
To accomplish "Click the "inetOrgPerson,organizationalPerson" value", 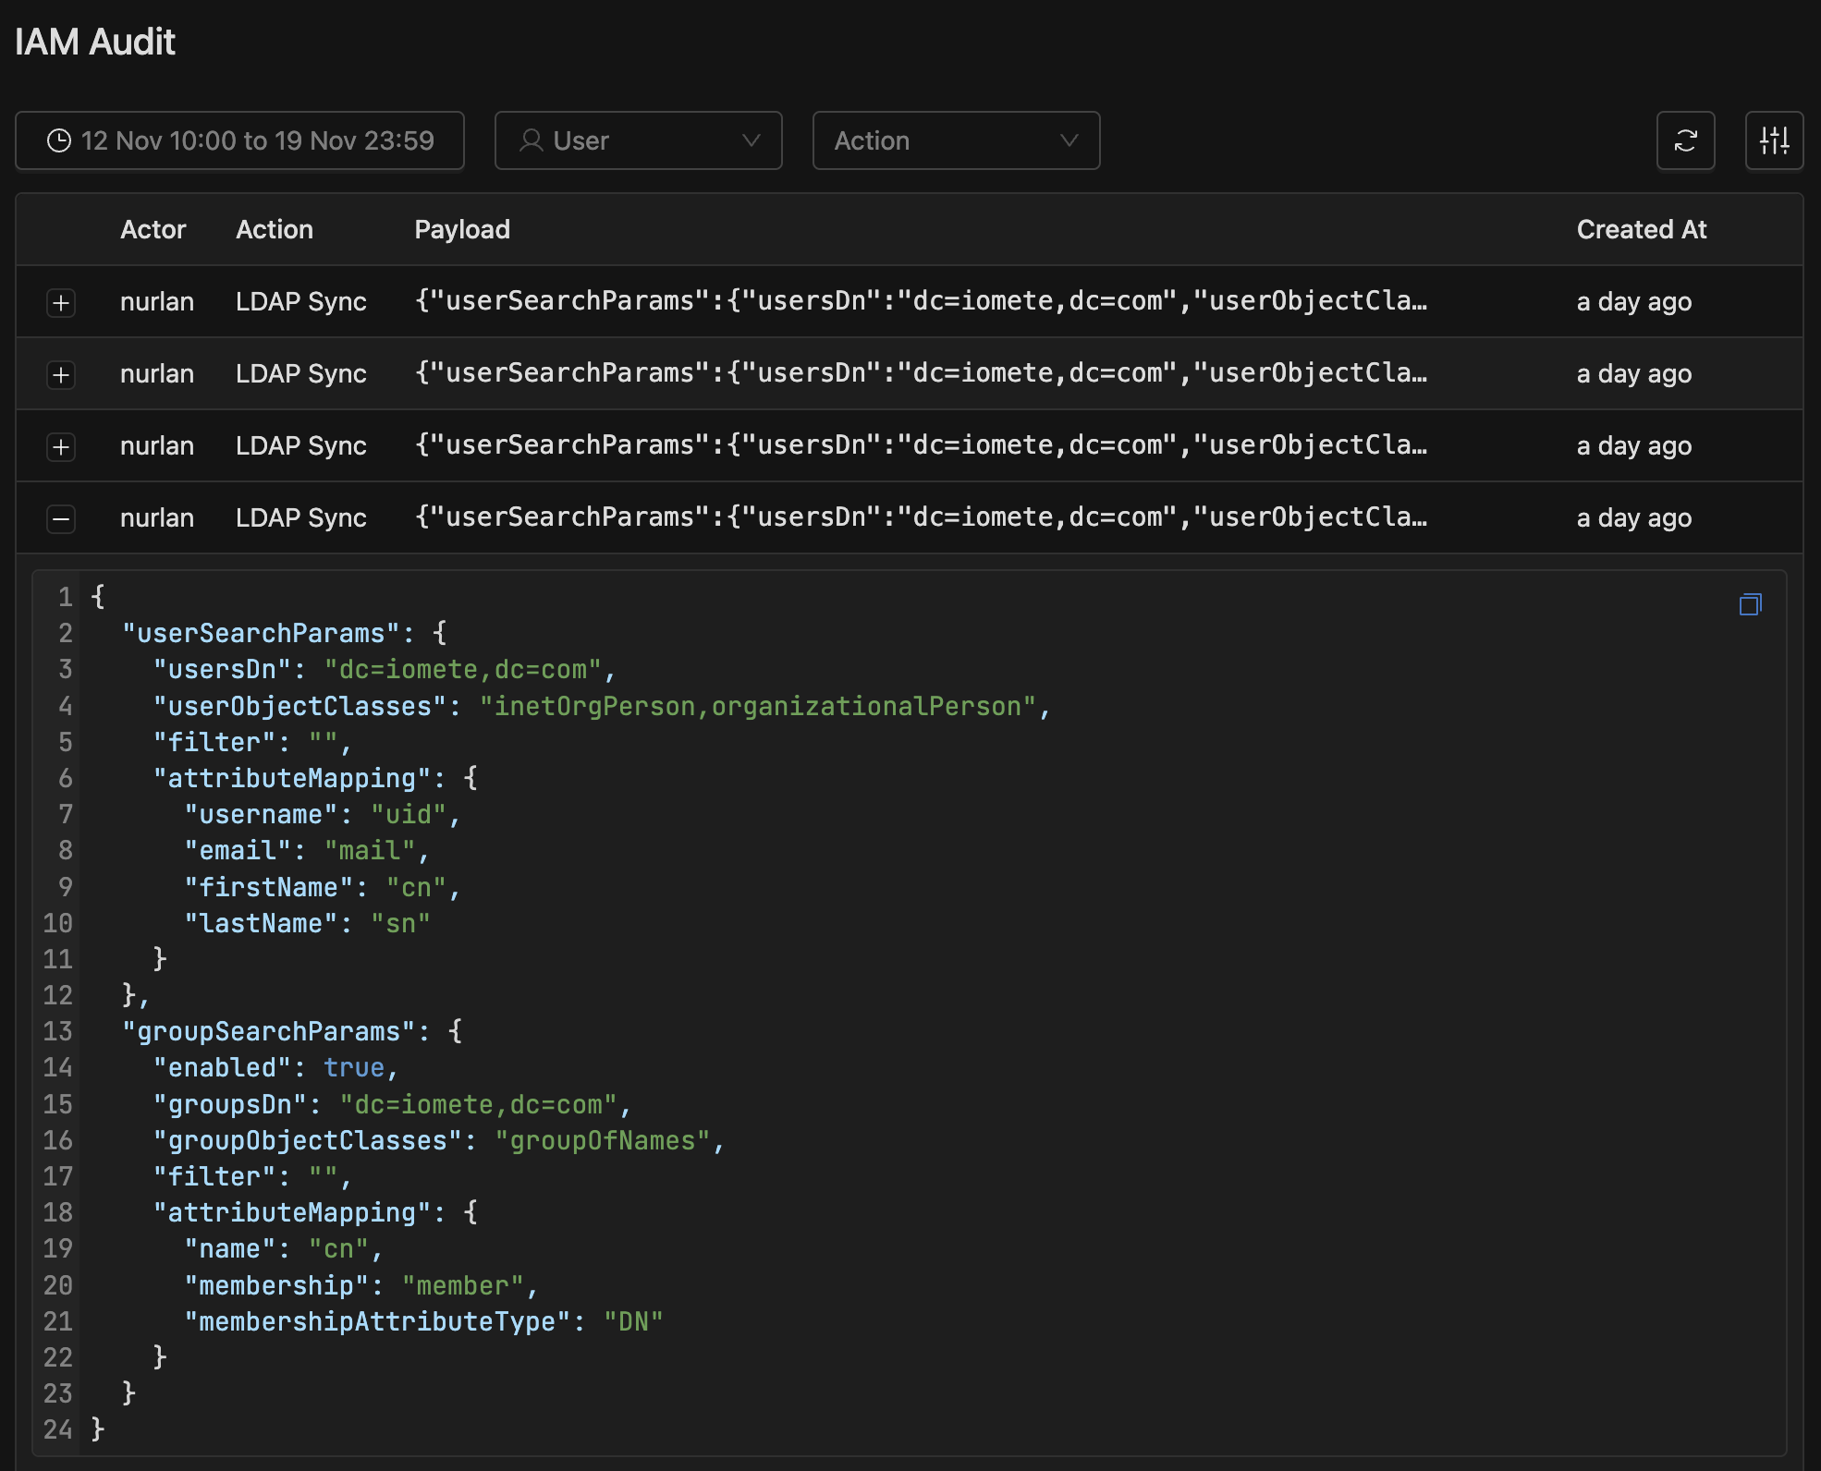I will [x=757, y=706].
